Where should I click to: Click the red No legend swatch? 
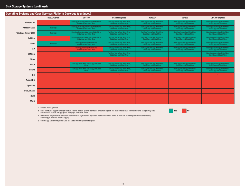tap(184, 111)
